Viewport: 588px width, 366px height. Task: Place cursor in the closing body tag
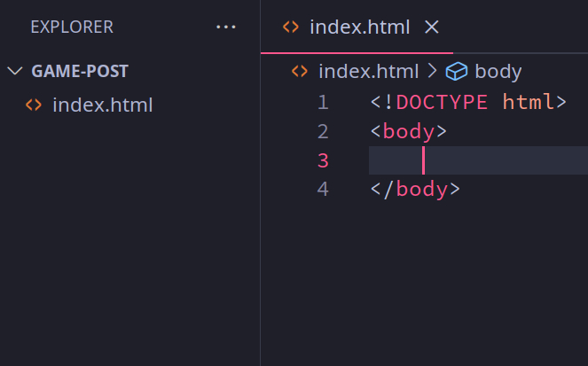(421, 189)
